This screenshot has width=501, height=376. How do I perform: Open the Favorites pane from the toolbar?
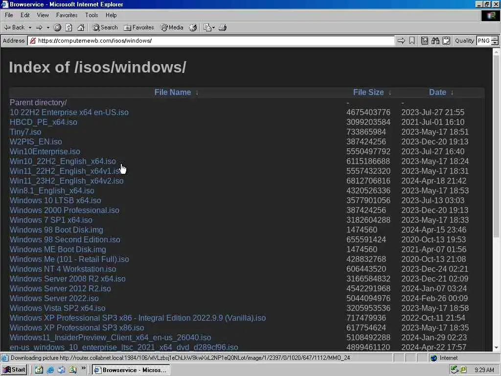click(139, 27)
